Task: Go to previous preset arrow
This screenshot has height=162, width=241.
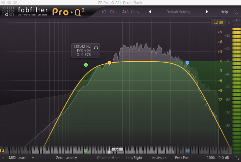Action: 150,12
